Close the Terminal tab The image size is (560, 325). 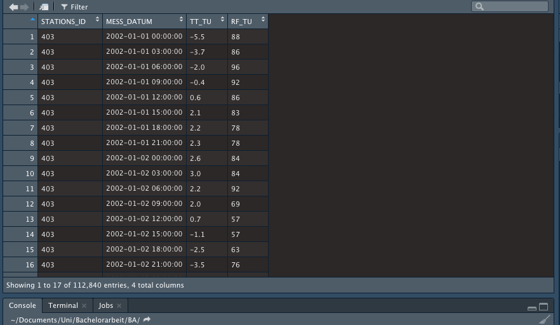pos(84,306)
